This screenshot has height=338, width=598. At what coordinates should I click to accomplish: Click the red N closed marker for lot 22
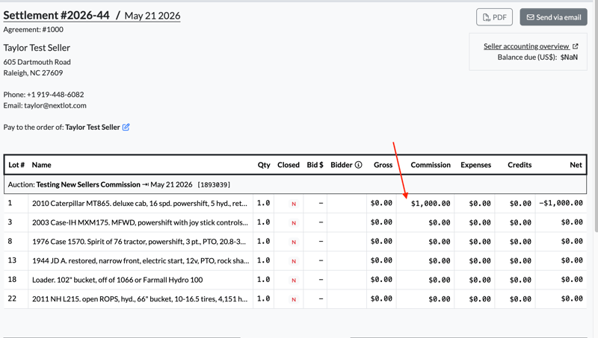294,299
